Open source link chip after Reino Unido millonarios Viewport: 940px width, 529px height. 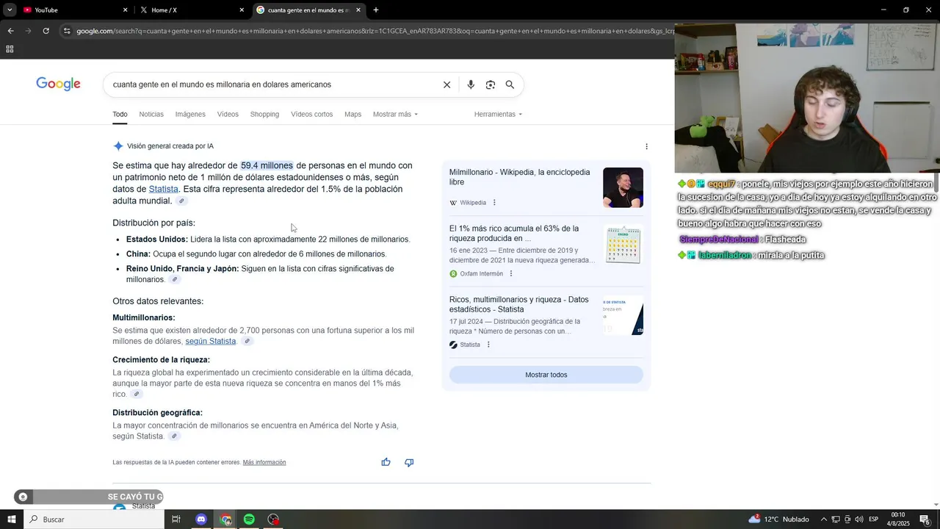coord(175,280)
